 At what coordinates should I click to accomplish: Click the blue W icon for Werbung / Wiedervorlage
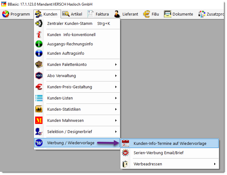coord(39,143)
